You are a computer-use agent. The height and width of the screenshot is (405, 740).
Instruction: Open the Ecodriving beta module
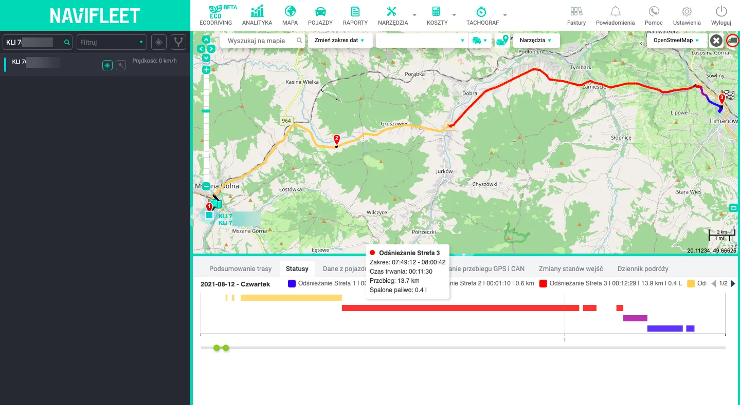tap(215, 15)
